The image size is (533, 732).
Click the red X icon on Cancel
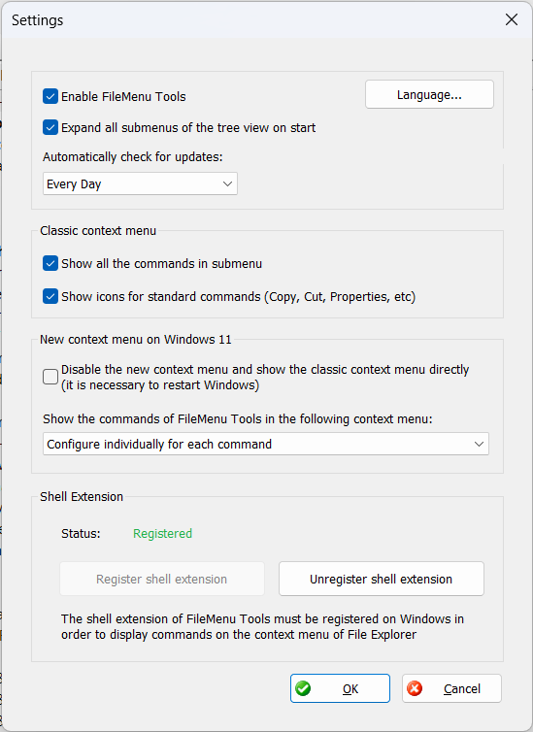(x=415, y=688)
